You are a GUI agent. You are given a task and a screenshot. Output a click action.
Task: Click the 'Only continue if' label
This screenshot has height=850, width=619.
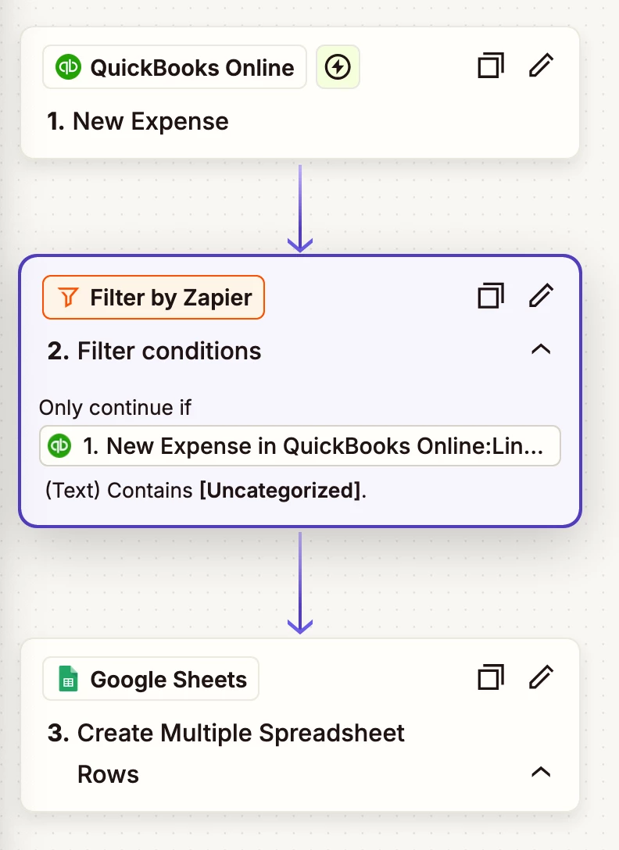click(x=115, y=408)
